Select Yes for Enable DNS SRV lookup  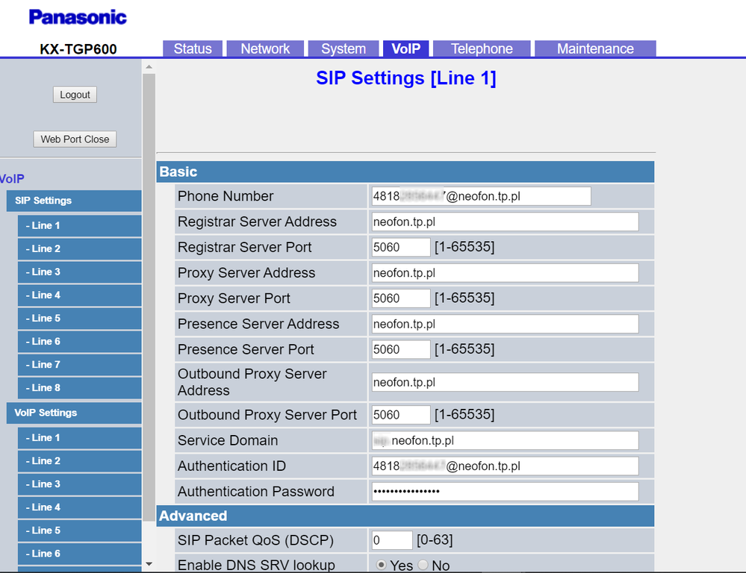click(x=382, y=565)
